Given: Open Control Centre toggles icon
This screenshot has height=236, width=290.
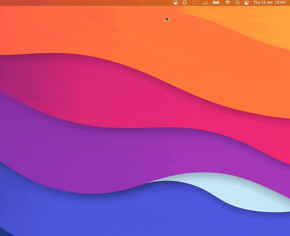Looking at the screenshot, I should pyautogui.click(x=247, y=3).
